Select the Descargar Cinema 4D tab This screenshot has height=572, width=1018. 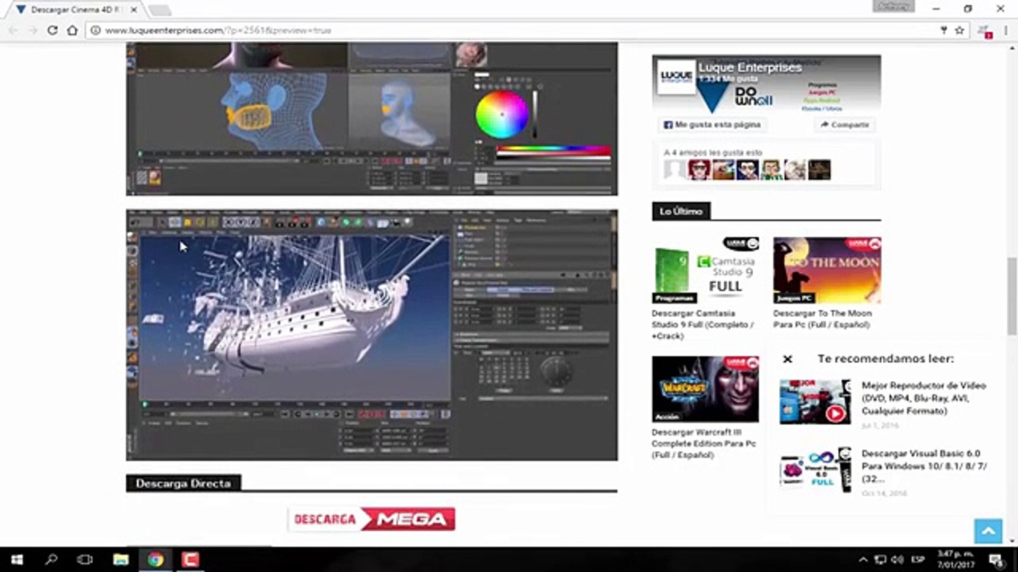pos(77,10)
